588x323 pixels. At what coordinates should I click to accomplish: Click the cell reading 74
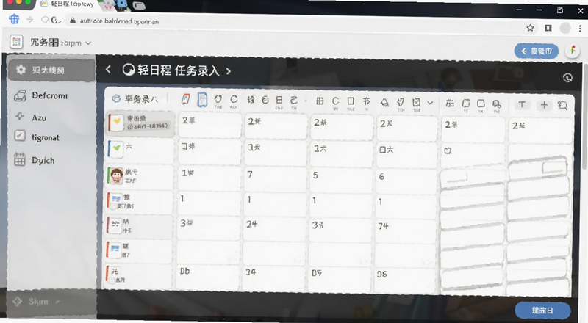(406, 230)
